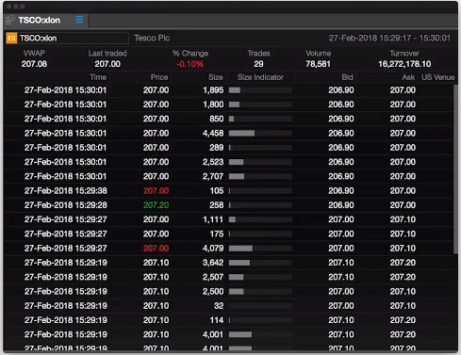The height and width of the screenshot is (355, 461).
Task: Sort by the Ask column header
Action: (x=408, y=77)
